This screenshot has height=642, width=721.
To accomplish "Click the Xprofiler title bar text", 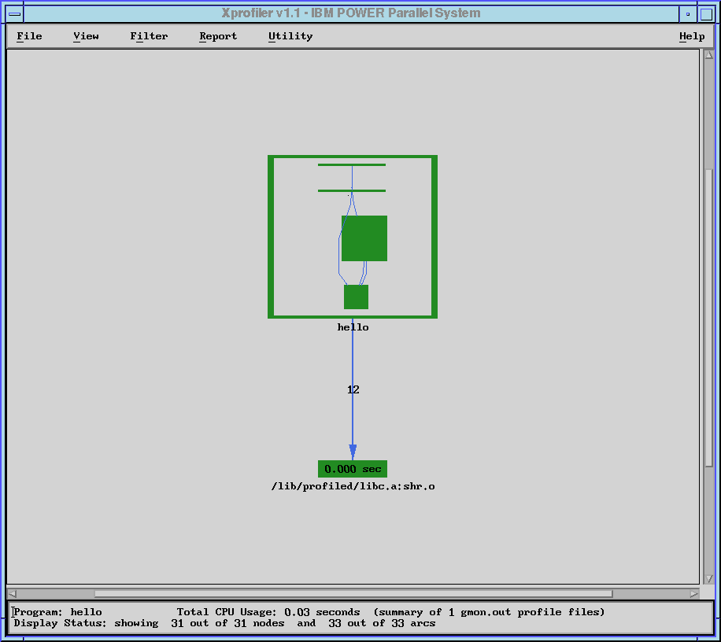I will [351, 13].
